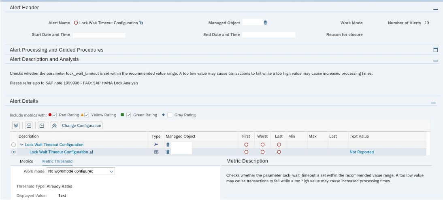The width and height of the screenshot is (443, 200).
Task: Click the Description column header
Action: click(x=28, y=136)
